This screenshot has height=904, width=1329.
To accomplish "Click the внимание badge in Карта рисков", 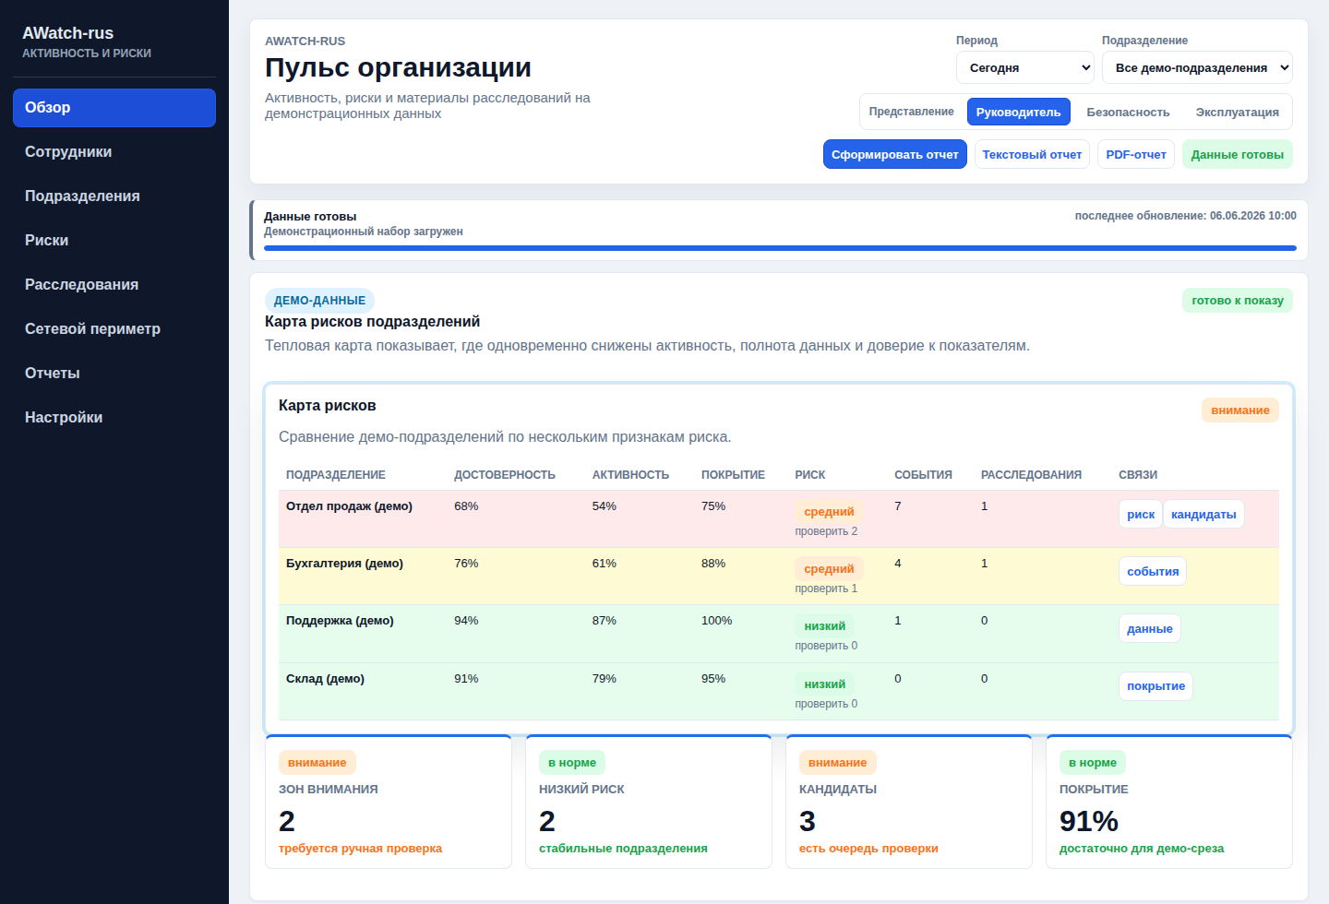I will tap(1240, 410).
